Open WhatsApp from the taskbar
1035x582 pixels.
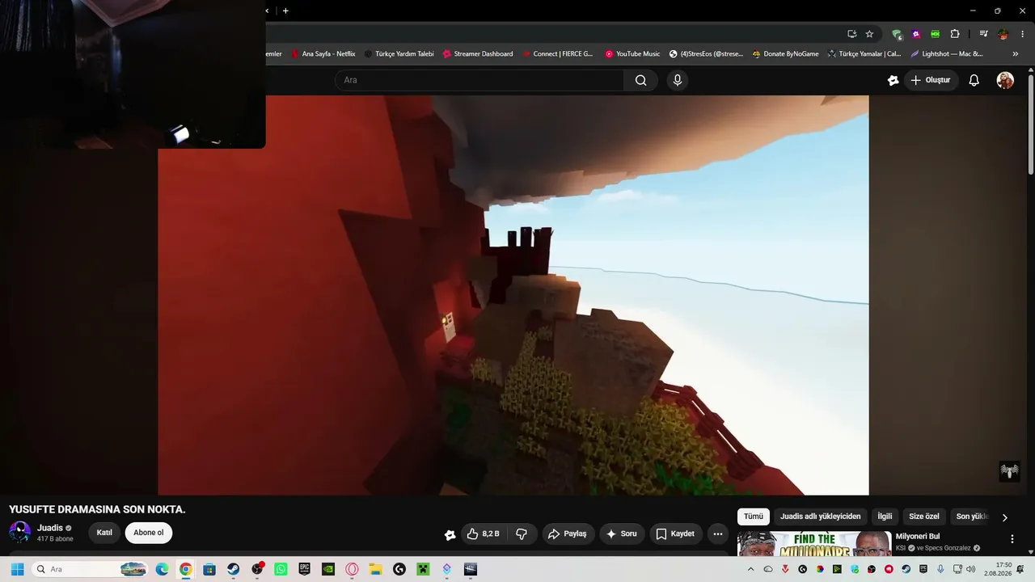(x=281, y=569)
